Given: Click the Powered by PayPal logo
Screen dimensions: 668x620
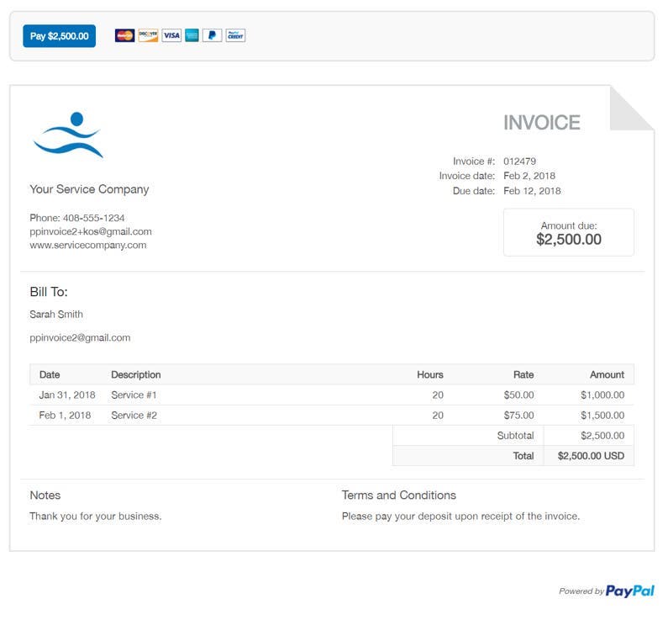Looking at the screenshot, I should [x=607, y=591].
